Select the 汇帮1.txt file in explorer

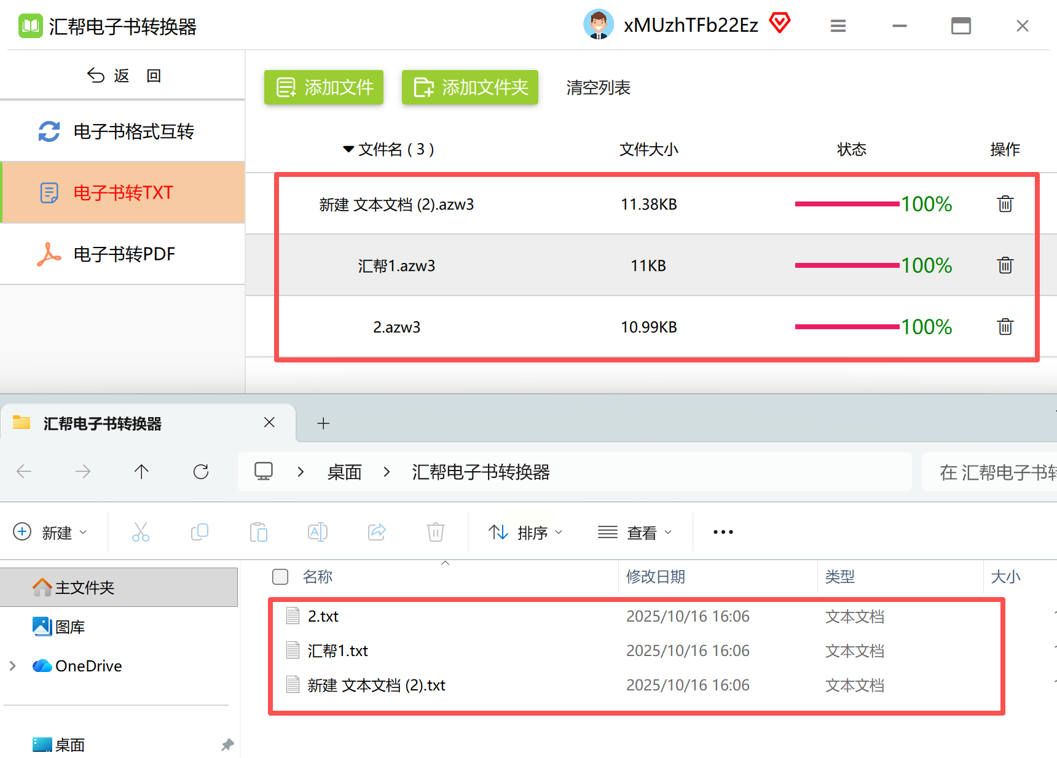pyautogui.click(x=337, y=651)
